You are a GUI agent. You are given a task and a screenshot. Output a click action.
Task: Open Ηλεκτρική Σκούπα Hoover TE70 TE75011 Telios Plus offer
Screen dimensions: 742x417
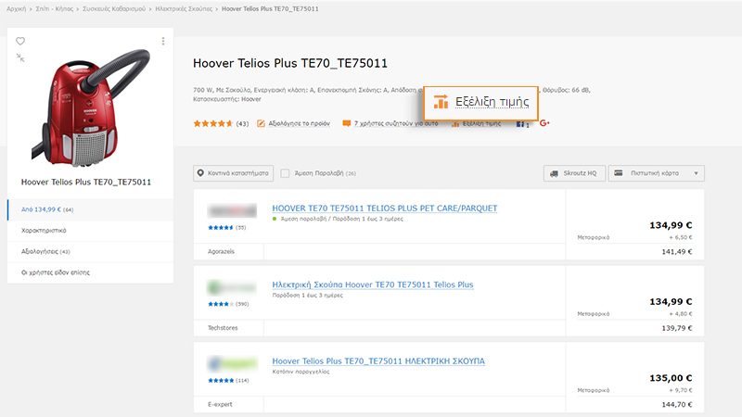pyautogui.click(x=373, y=284)
